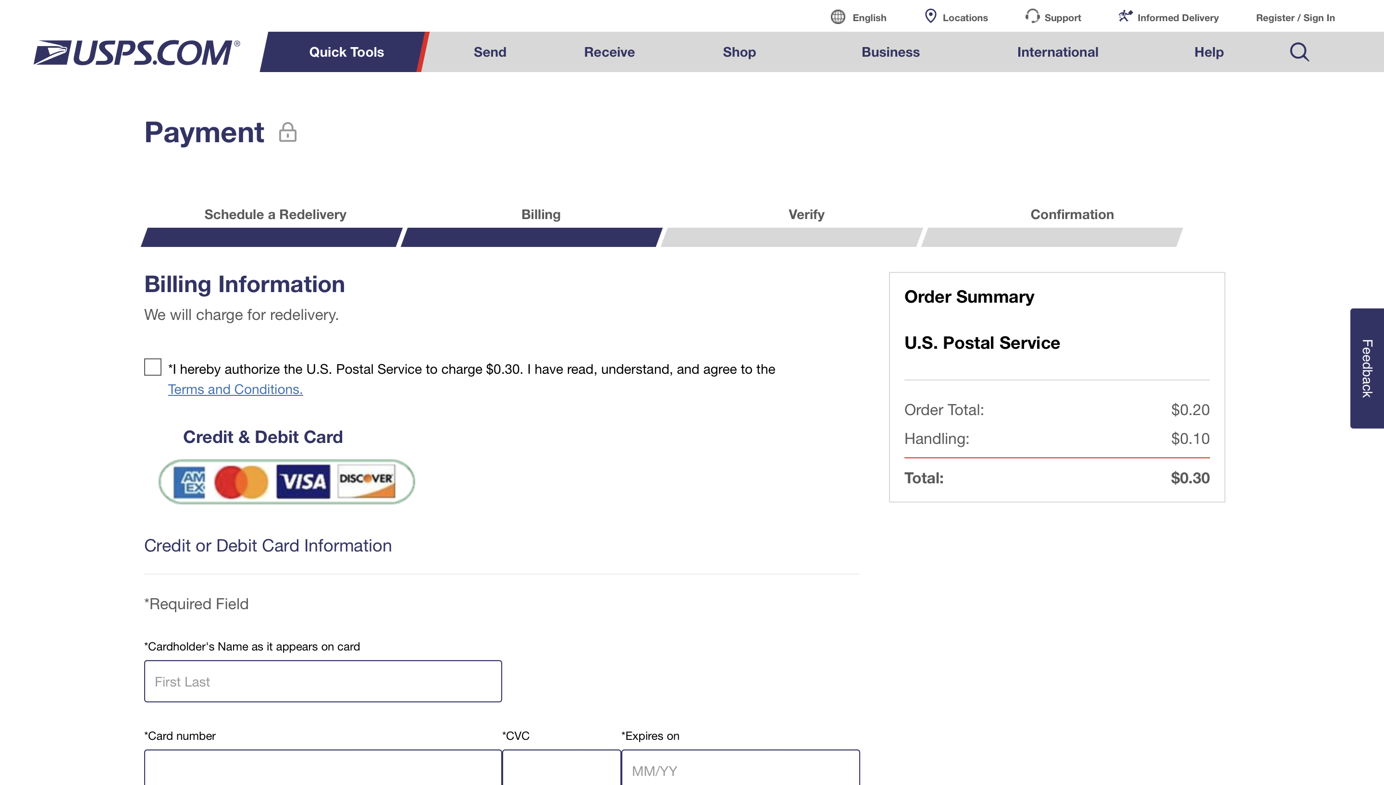
Task: Click Register / Sign In button
Action: point(1296,17)
